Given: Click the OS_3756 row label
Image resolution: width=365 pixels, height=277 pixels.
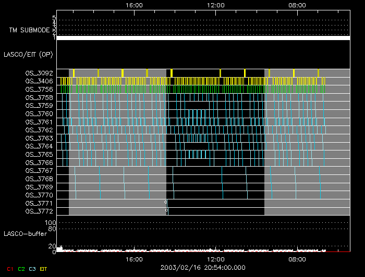Looking at the screenshot, I should [x=39, y=90].
